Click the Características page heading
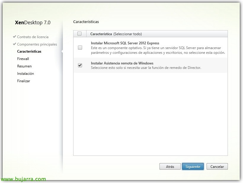 pyautogui.click(x=86, y=22)
